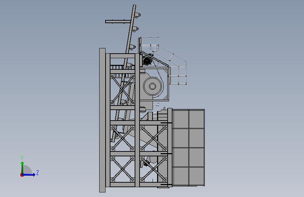
Task: Click the "Y" axis label
Action: tap(22, 157)
